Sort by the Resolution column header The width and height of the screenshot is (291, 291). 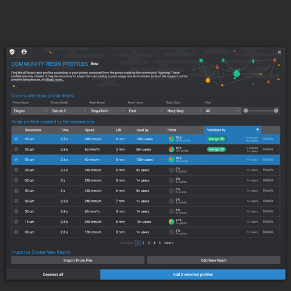[33, 130]
